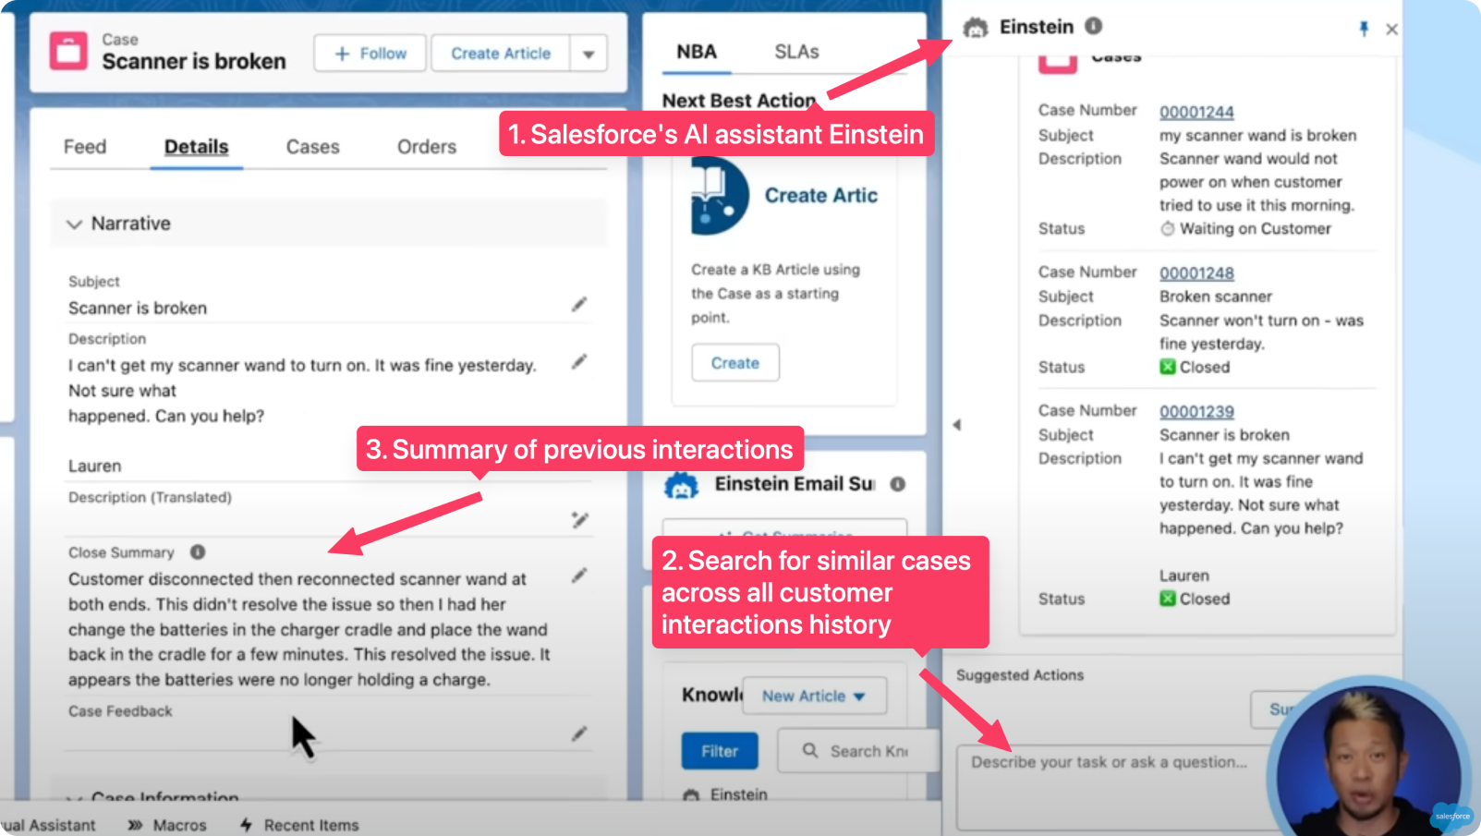The height and width of the screenshot is (836, 1481).
Task: Edit the Subject field pencil icon
Action: tap(579, 304)
